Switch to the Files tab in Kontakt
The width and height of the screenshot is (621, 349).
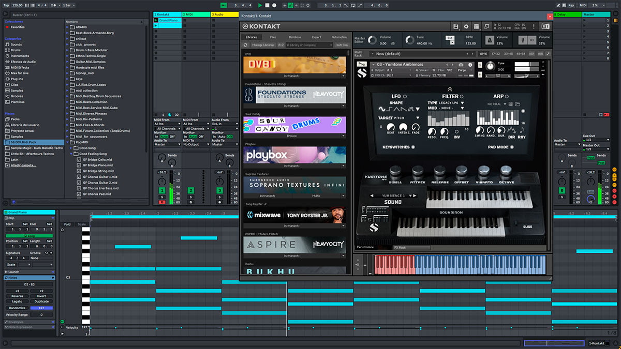(x=273, y=37)
